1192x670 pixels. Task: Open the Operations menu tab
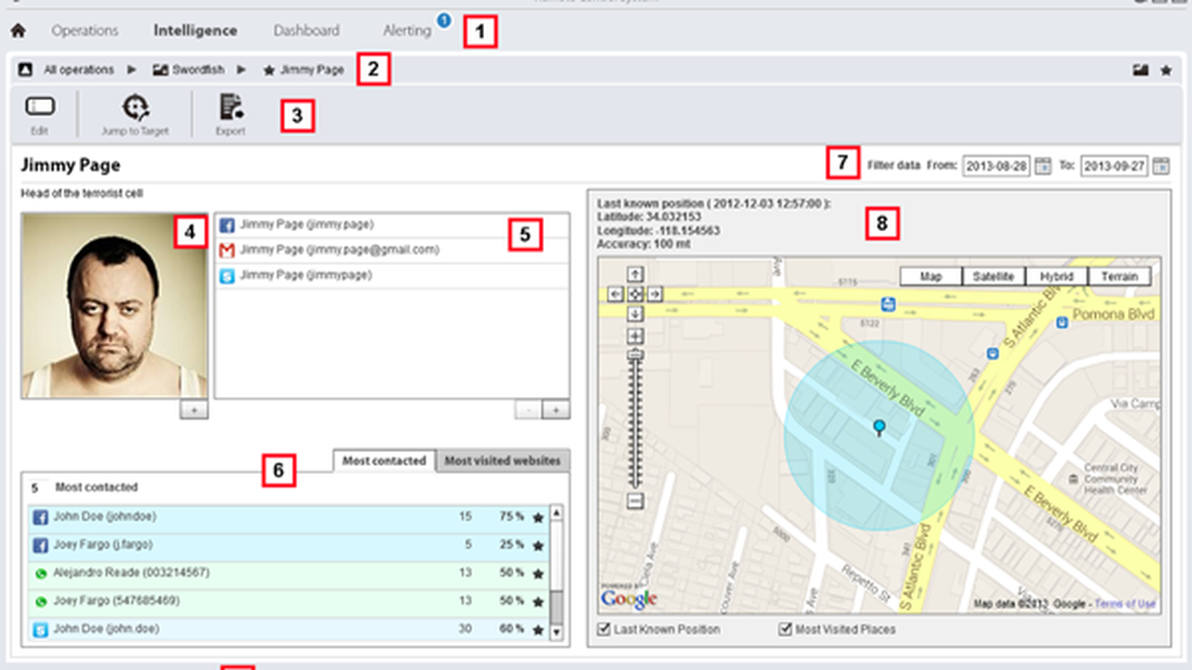tap(84, 31)
